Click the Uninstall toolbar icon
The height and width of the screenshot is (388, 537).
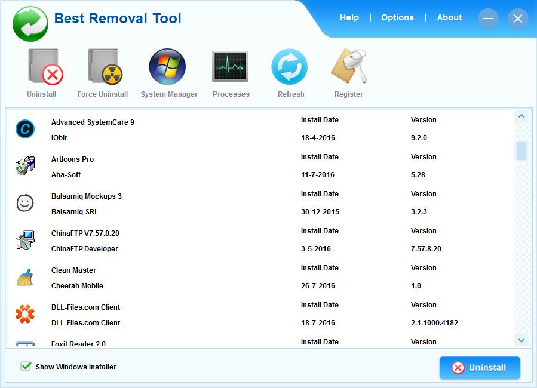click(45, 67)
